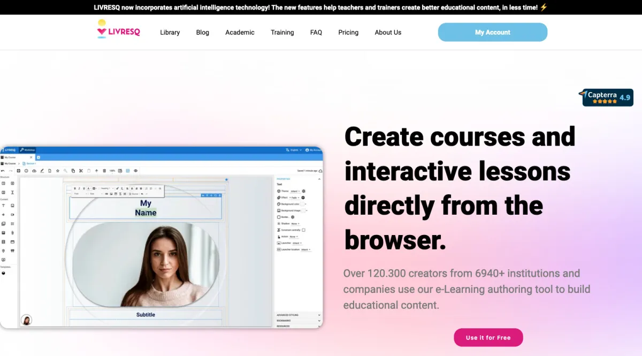Open the Heading 1 style dropdown
The image size is (642, 356).
pyautogui.click(x=107, y=188)
